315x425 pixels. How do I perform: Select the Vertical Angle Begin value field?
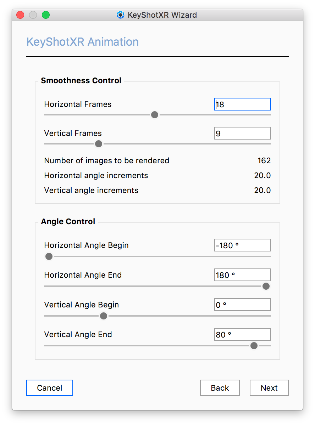coord(242,305)
